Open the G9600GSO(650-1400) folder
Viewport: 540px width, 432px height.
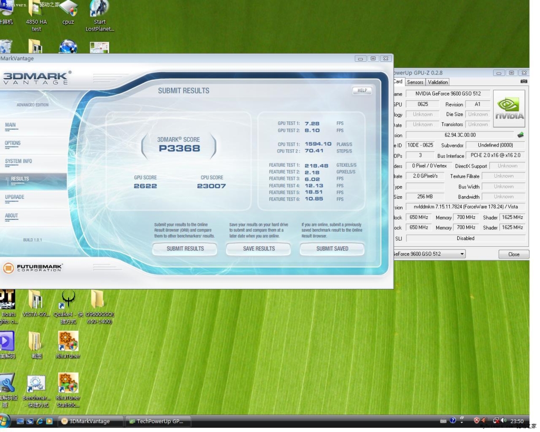[x=99, y=306]
